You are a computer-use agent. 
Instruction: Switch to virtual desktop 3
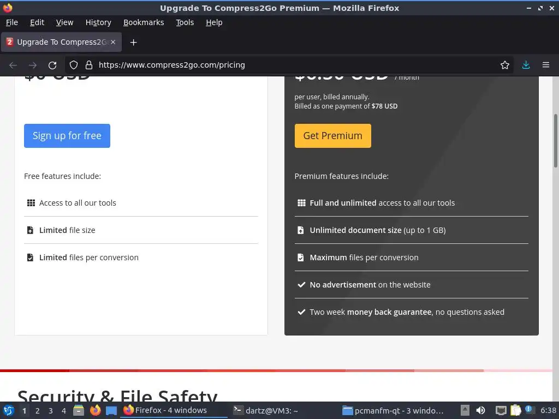(51, 411)
